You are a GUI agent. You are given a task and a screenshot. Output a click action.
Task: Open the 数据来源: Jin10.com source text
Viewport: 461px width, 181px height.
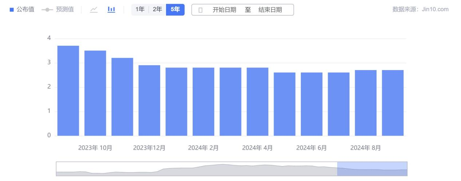tap(421, 9)
